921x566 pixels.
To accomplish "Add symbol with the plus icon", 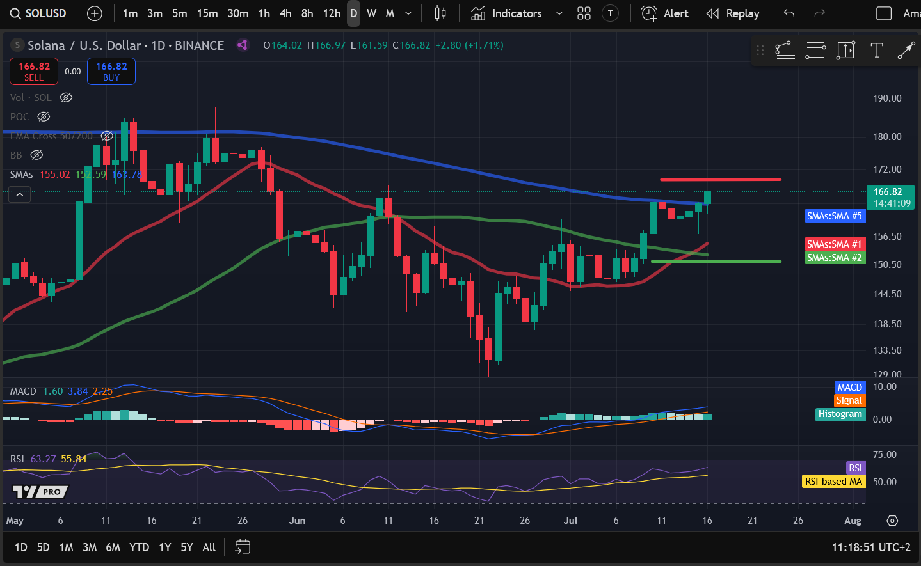I will 94,13.
